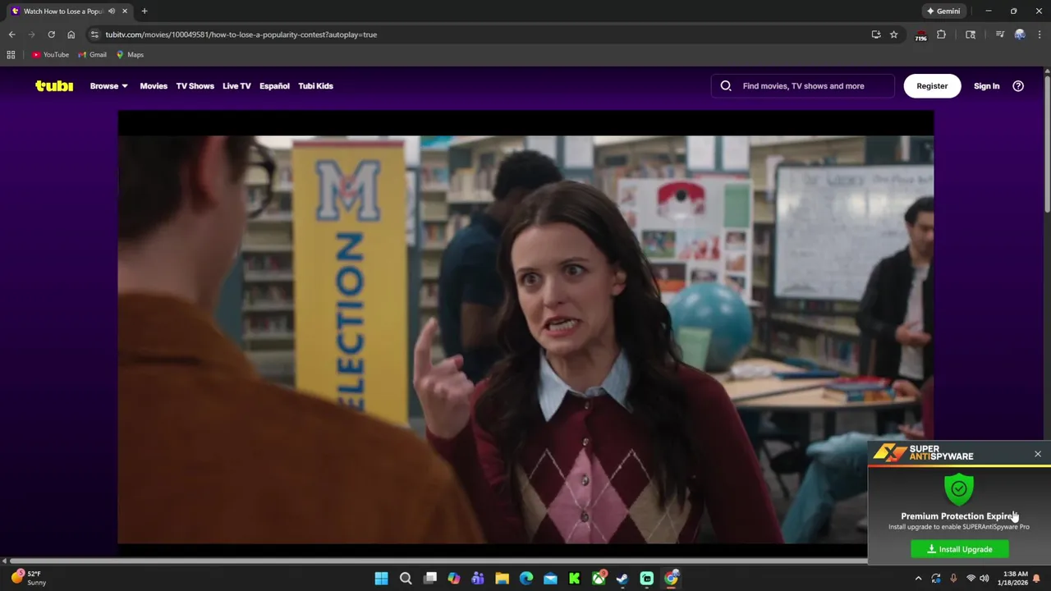Click the horizontal scrollbar at page bottom

[438, 561]
